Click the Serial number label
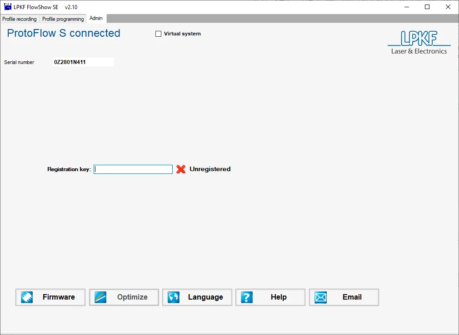Screen dimensions: 459x335 (x=19, y=62)
